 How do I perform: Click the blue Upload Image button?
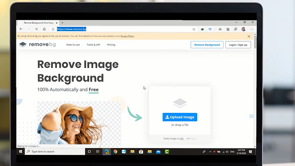point(180,117)
